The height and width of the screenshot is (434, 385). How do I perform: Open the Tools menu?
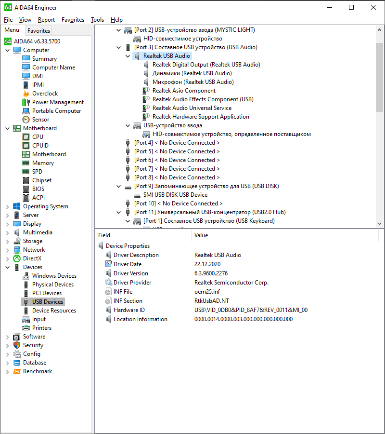click(x=98, y=20)
